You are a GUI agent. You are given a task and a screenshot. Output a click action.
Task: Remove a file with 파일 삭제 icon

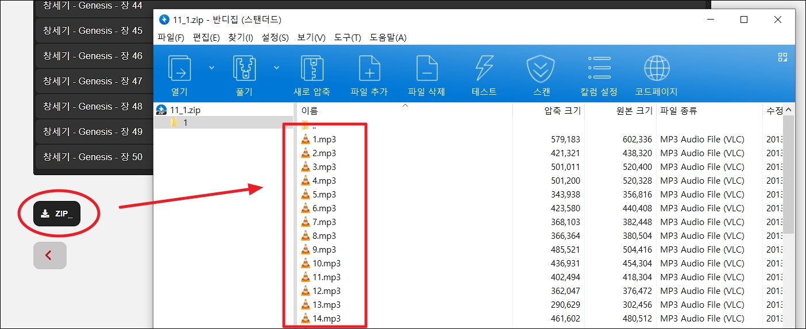pyautogui.click(x=426, y=75)
